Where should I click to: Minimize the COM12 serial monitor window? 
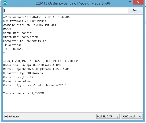click(x=123, y=3)
